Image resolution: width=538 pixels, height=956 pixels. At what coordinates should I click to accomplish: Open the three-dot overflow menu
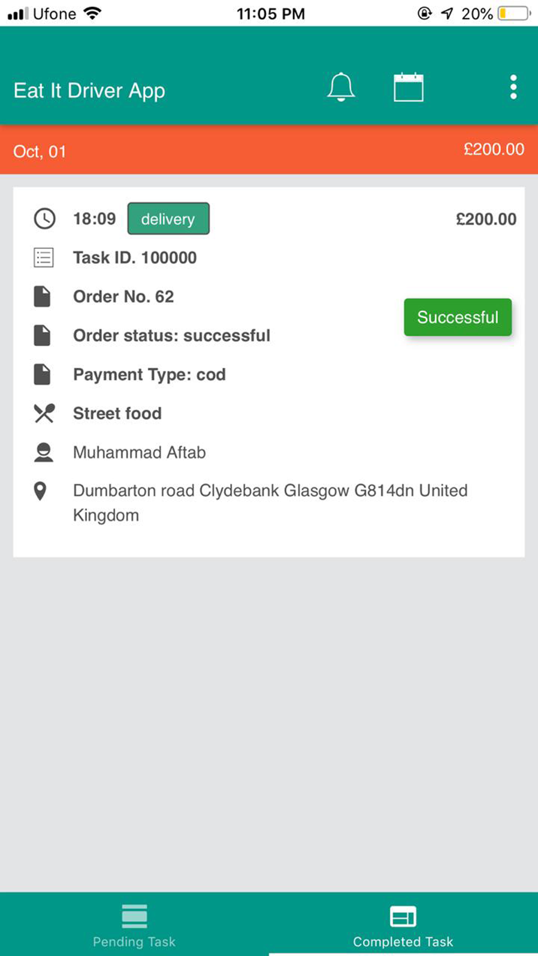(x=513, y=87)
